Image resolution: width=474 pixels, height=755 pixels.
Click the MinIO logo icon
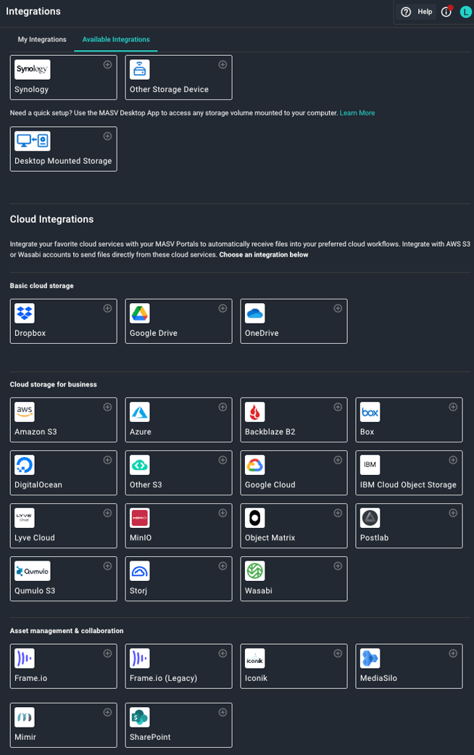click(140, 518)
